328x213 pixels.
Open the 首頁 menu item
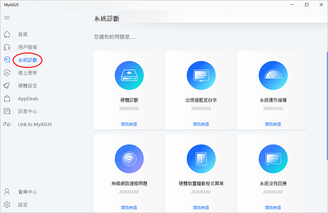pyautogui.click(x=23, y=34)
